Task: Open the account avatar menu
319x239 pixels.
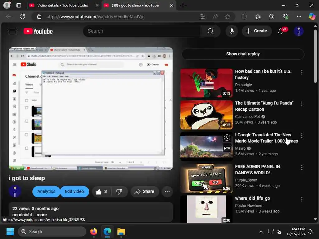Action: (x=298, y=31)
